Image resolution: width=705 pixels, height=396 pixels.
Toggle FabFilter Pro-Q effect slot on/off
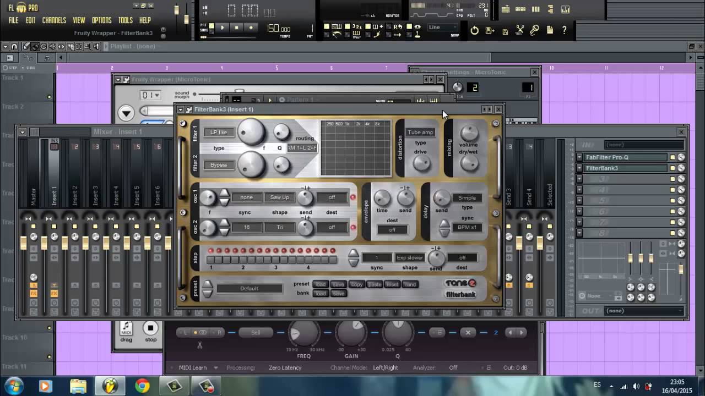(673, 157)
